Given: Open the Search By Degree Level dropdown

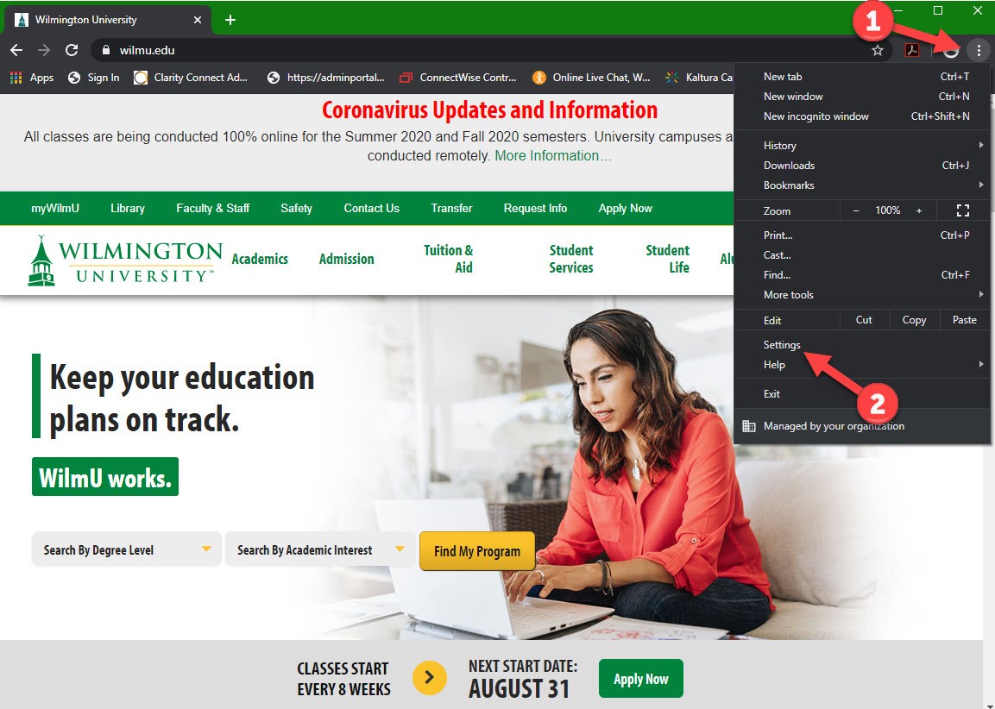Looking at the screenshot, I should pyautogui.click(x=125, y=549).
